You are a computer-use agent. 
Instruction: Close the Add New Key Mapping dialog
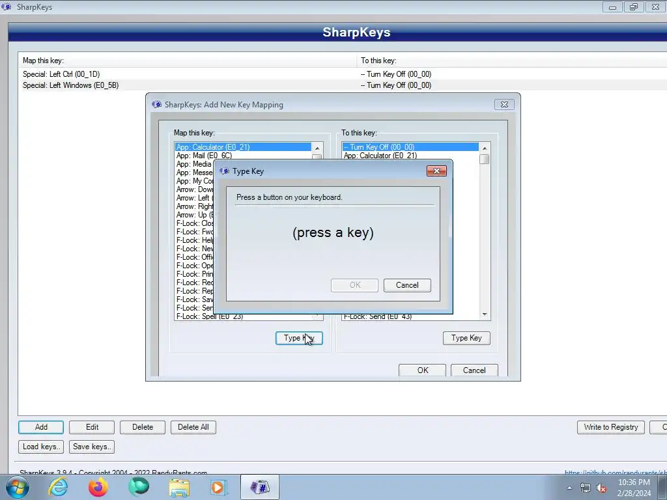point(504,105)
